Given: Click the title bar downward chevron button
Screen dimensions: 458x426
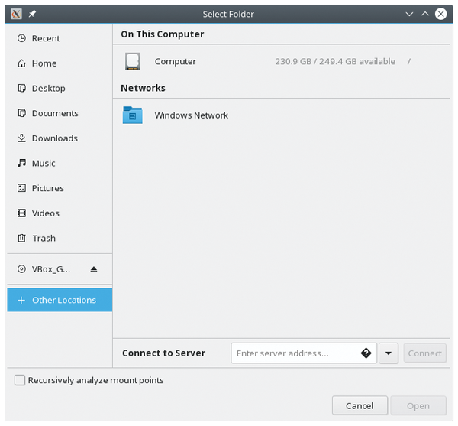Looking at the screenshot, I should 409,14.
